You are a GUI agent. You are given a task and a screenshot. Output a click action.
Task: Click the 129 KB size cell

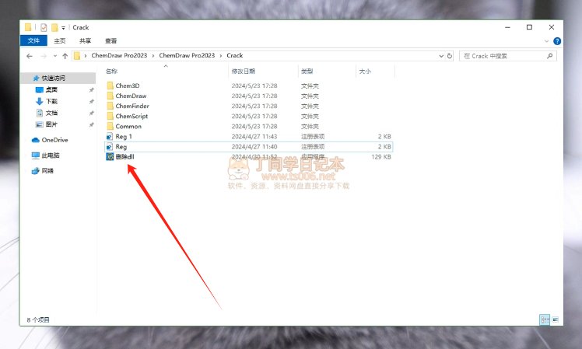click(x=381, y=157)
